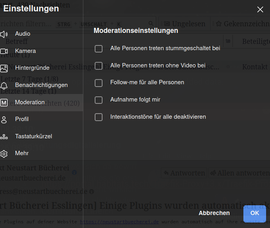270x228 pixels.
Task: Check 'Alle Personen treten ohne Video bei'
Action: (x=99, y=65)
